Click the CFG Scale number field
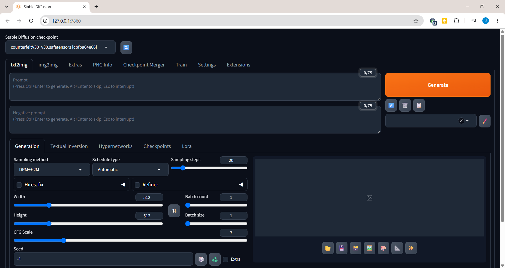This screenshot has width=505, height=268. coord(234,233)
